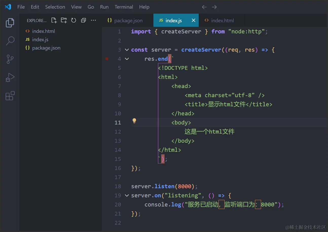Open Explorer more actions ellipsis
328x232 pixels.
coord(93,20)
